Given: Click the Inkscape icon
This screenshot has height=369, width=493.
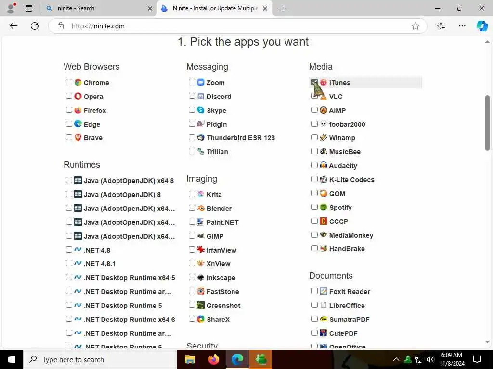Looking at the screenshot, I should (x=201, y=277).
